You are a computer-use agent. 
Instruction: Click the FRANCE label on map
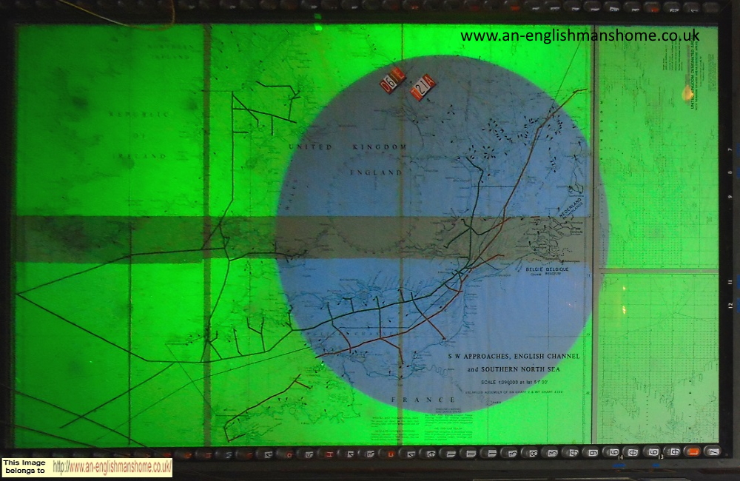423,400
